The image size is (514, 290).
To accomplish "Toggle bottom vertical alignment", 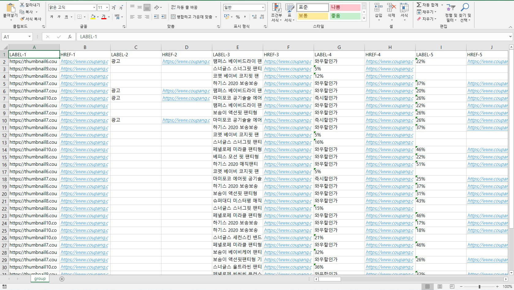I will 147,7.
